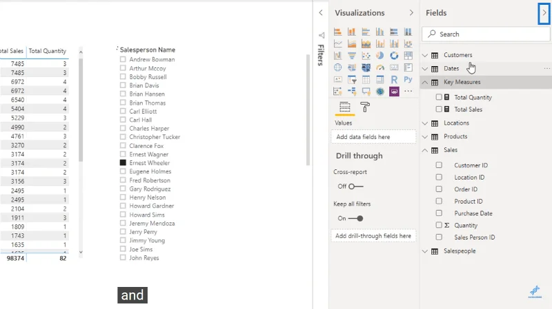Select the line chart visual
The image size is (552, 309).
(x=337, y=44)
